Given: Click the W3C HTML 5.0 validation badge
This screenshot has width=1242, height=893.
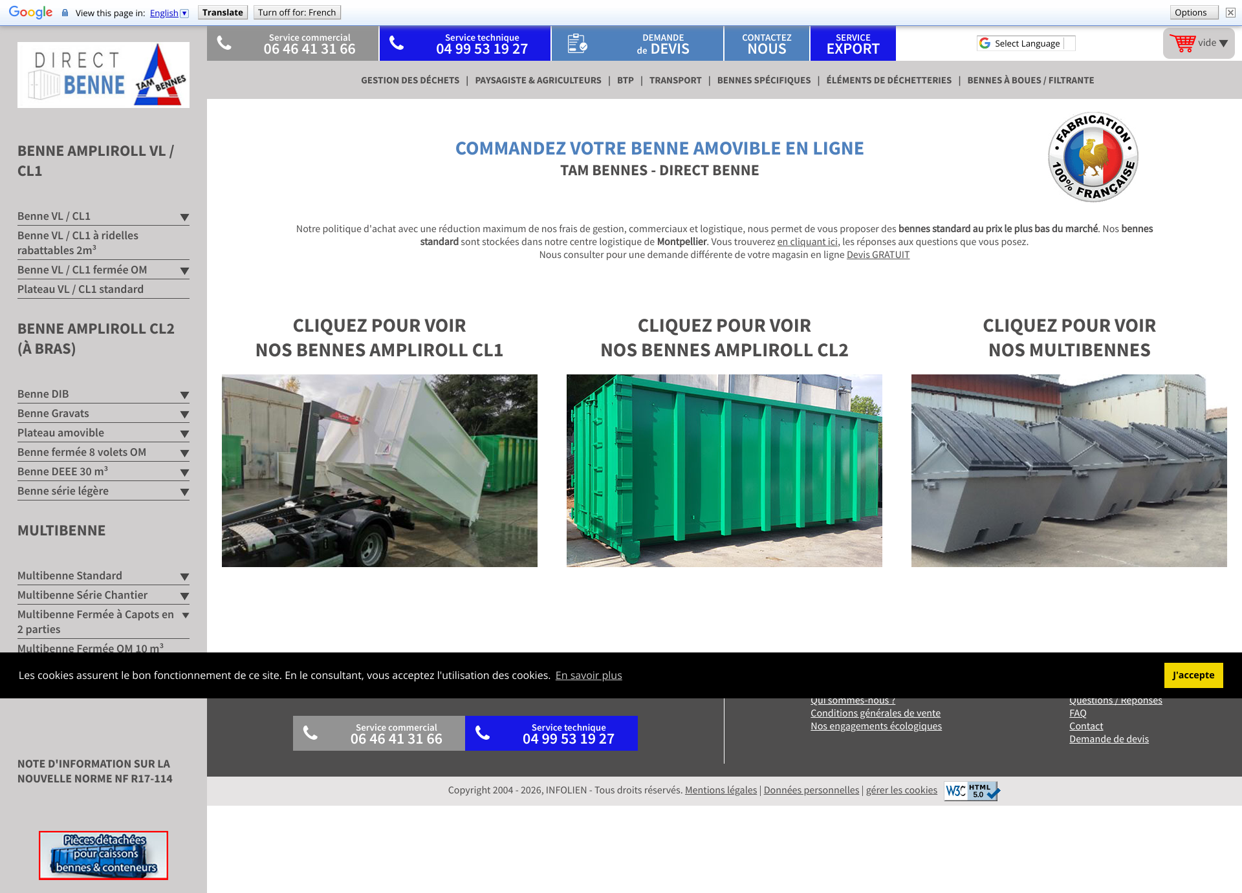Looking at the screenshot, I should pos(972,790).
